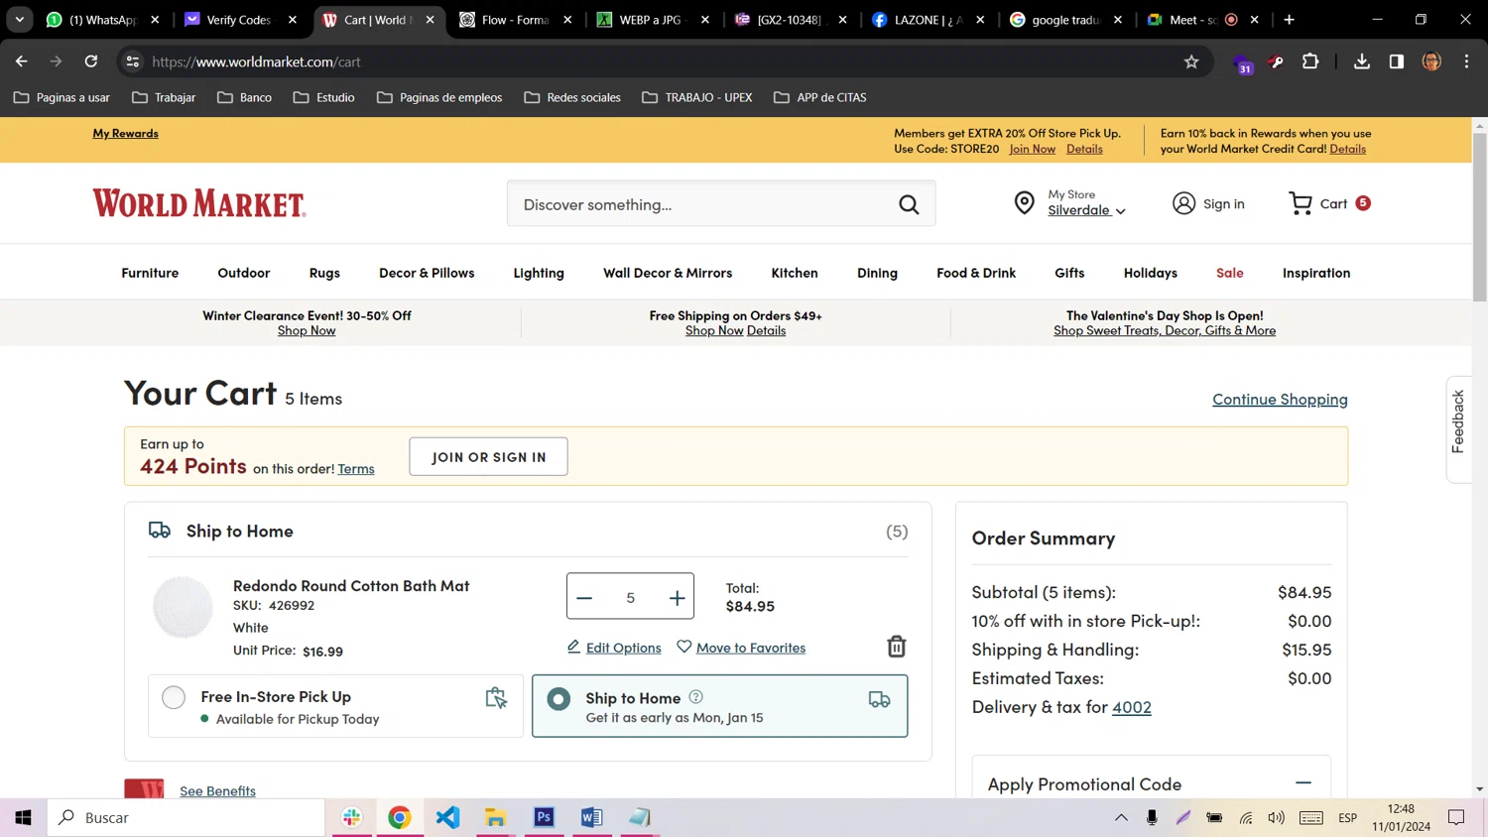Go back to previous page
Viewport: 1488px width, 837px height.
pos(22,61)
